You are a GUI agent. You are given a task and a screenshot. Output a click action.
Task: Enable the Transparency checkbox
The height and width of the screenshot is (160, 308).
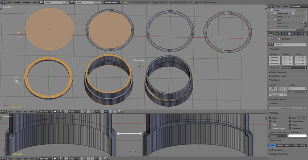[x=290, y=128]
